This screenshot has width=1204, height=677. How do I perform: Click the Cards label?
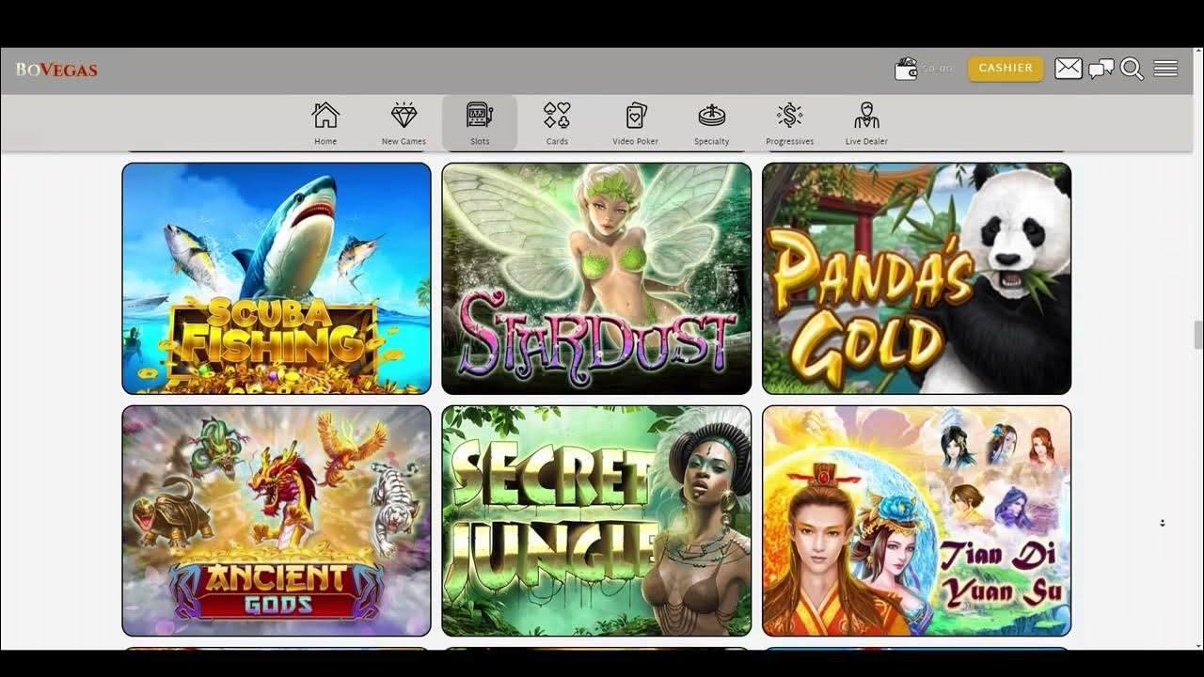pyautogui.click(x=557, y=142)
